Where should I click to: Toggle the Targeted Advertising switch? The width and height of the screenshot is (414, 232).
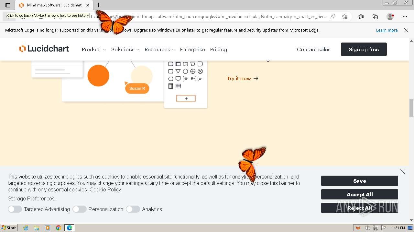click(x=15, y=209)
